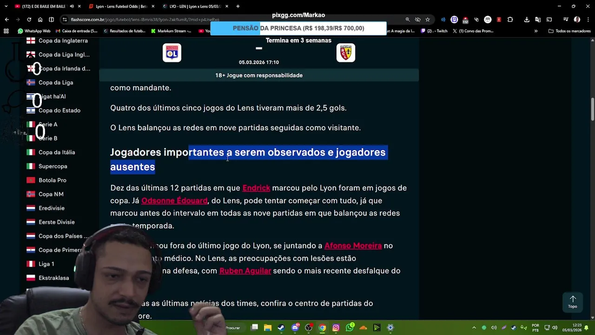Click the 18+ Jogue com responsabilidade banner
The width and height of the screenshot is (595, 335).
[x=259, y=75]
